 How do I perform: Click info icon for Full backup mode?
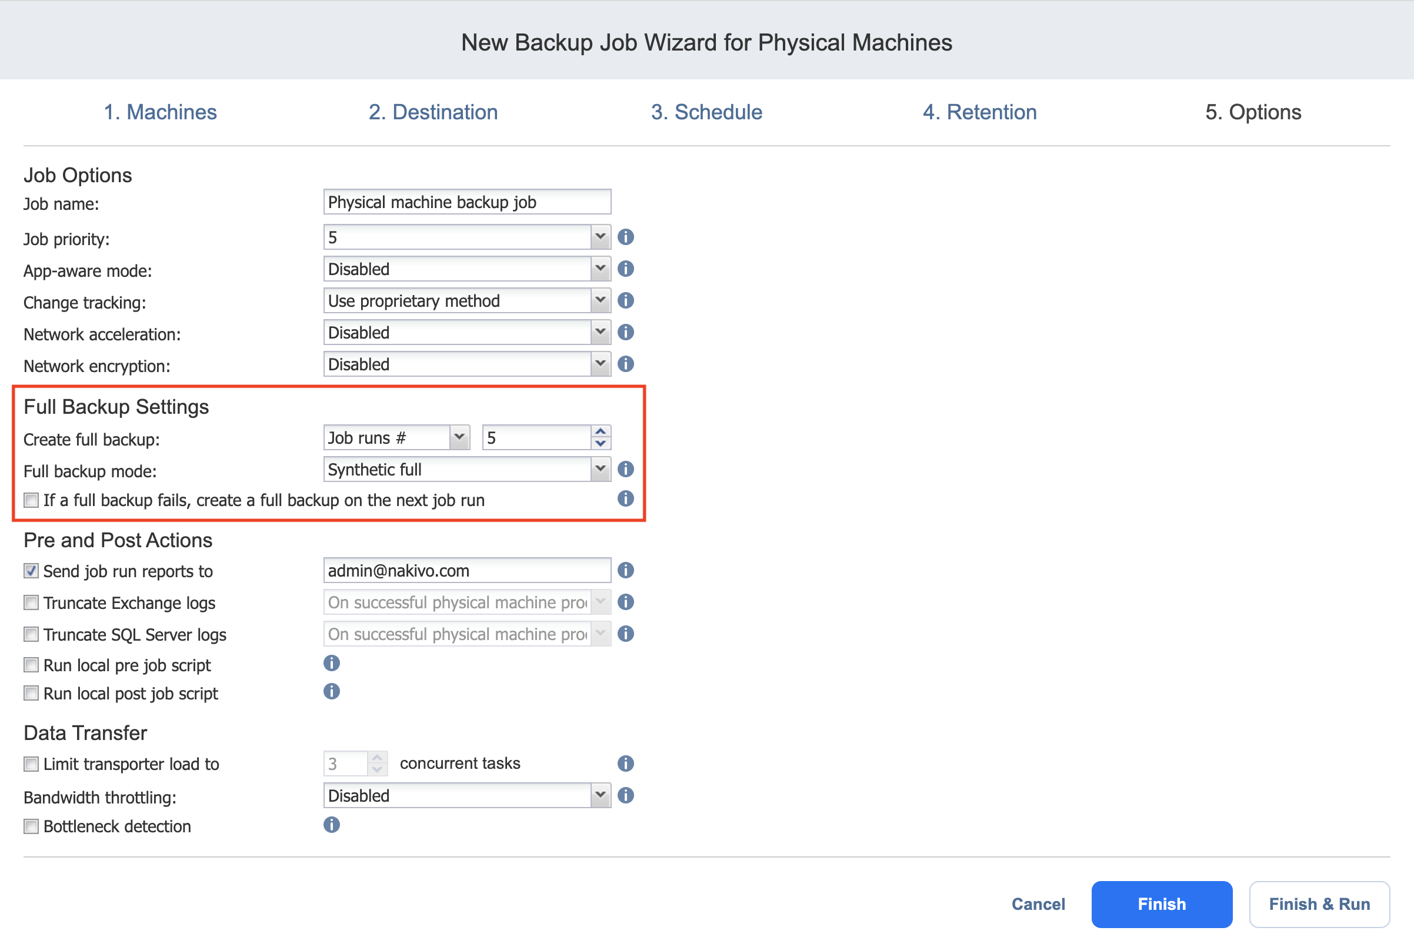pos(626,469)
